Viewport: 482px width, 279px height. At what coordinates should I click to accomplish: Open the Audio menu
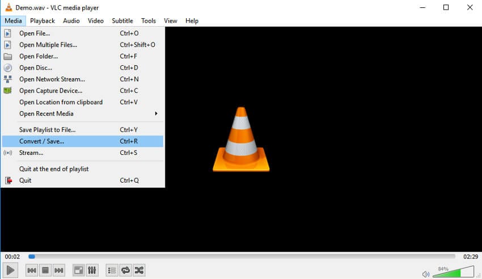click(71, 20)
